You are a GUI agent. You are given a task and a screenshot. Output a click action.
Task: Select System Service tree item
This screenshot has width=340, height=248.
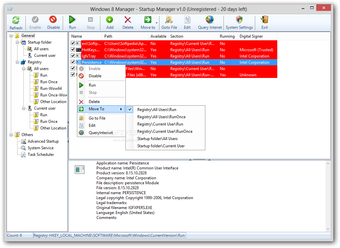(x=41, y=148)
